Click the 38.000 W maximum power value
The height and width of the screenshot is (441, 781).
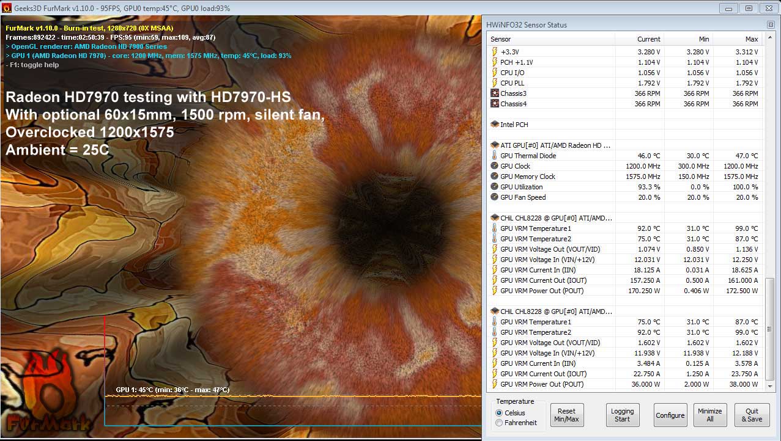pyautogui.click(x=742, y=384)
